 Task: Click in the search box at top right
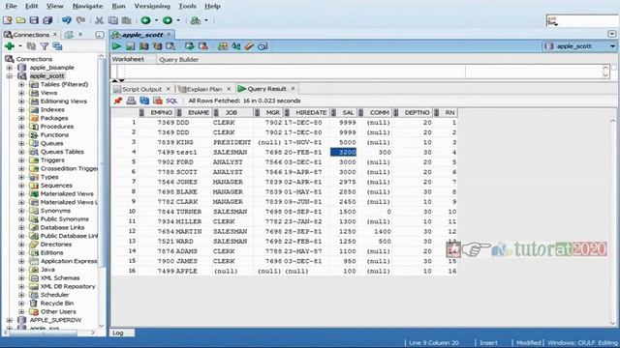582,21
